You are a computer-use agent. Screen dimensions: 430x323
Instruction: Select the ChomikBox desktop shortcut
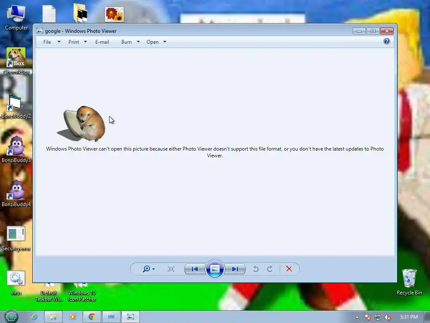coord(16,61)
